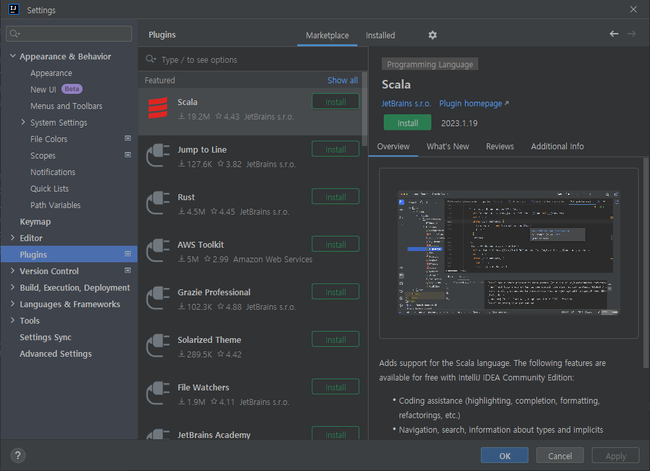
Task: Open the Reviews tab
Action: click(500, 147)
